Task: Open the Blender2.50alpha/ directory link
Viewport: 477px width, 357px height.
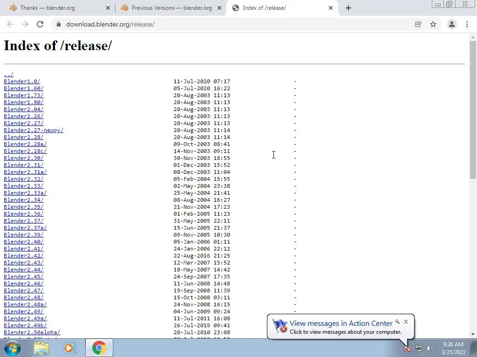Action: [32, 333]
